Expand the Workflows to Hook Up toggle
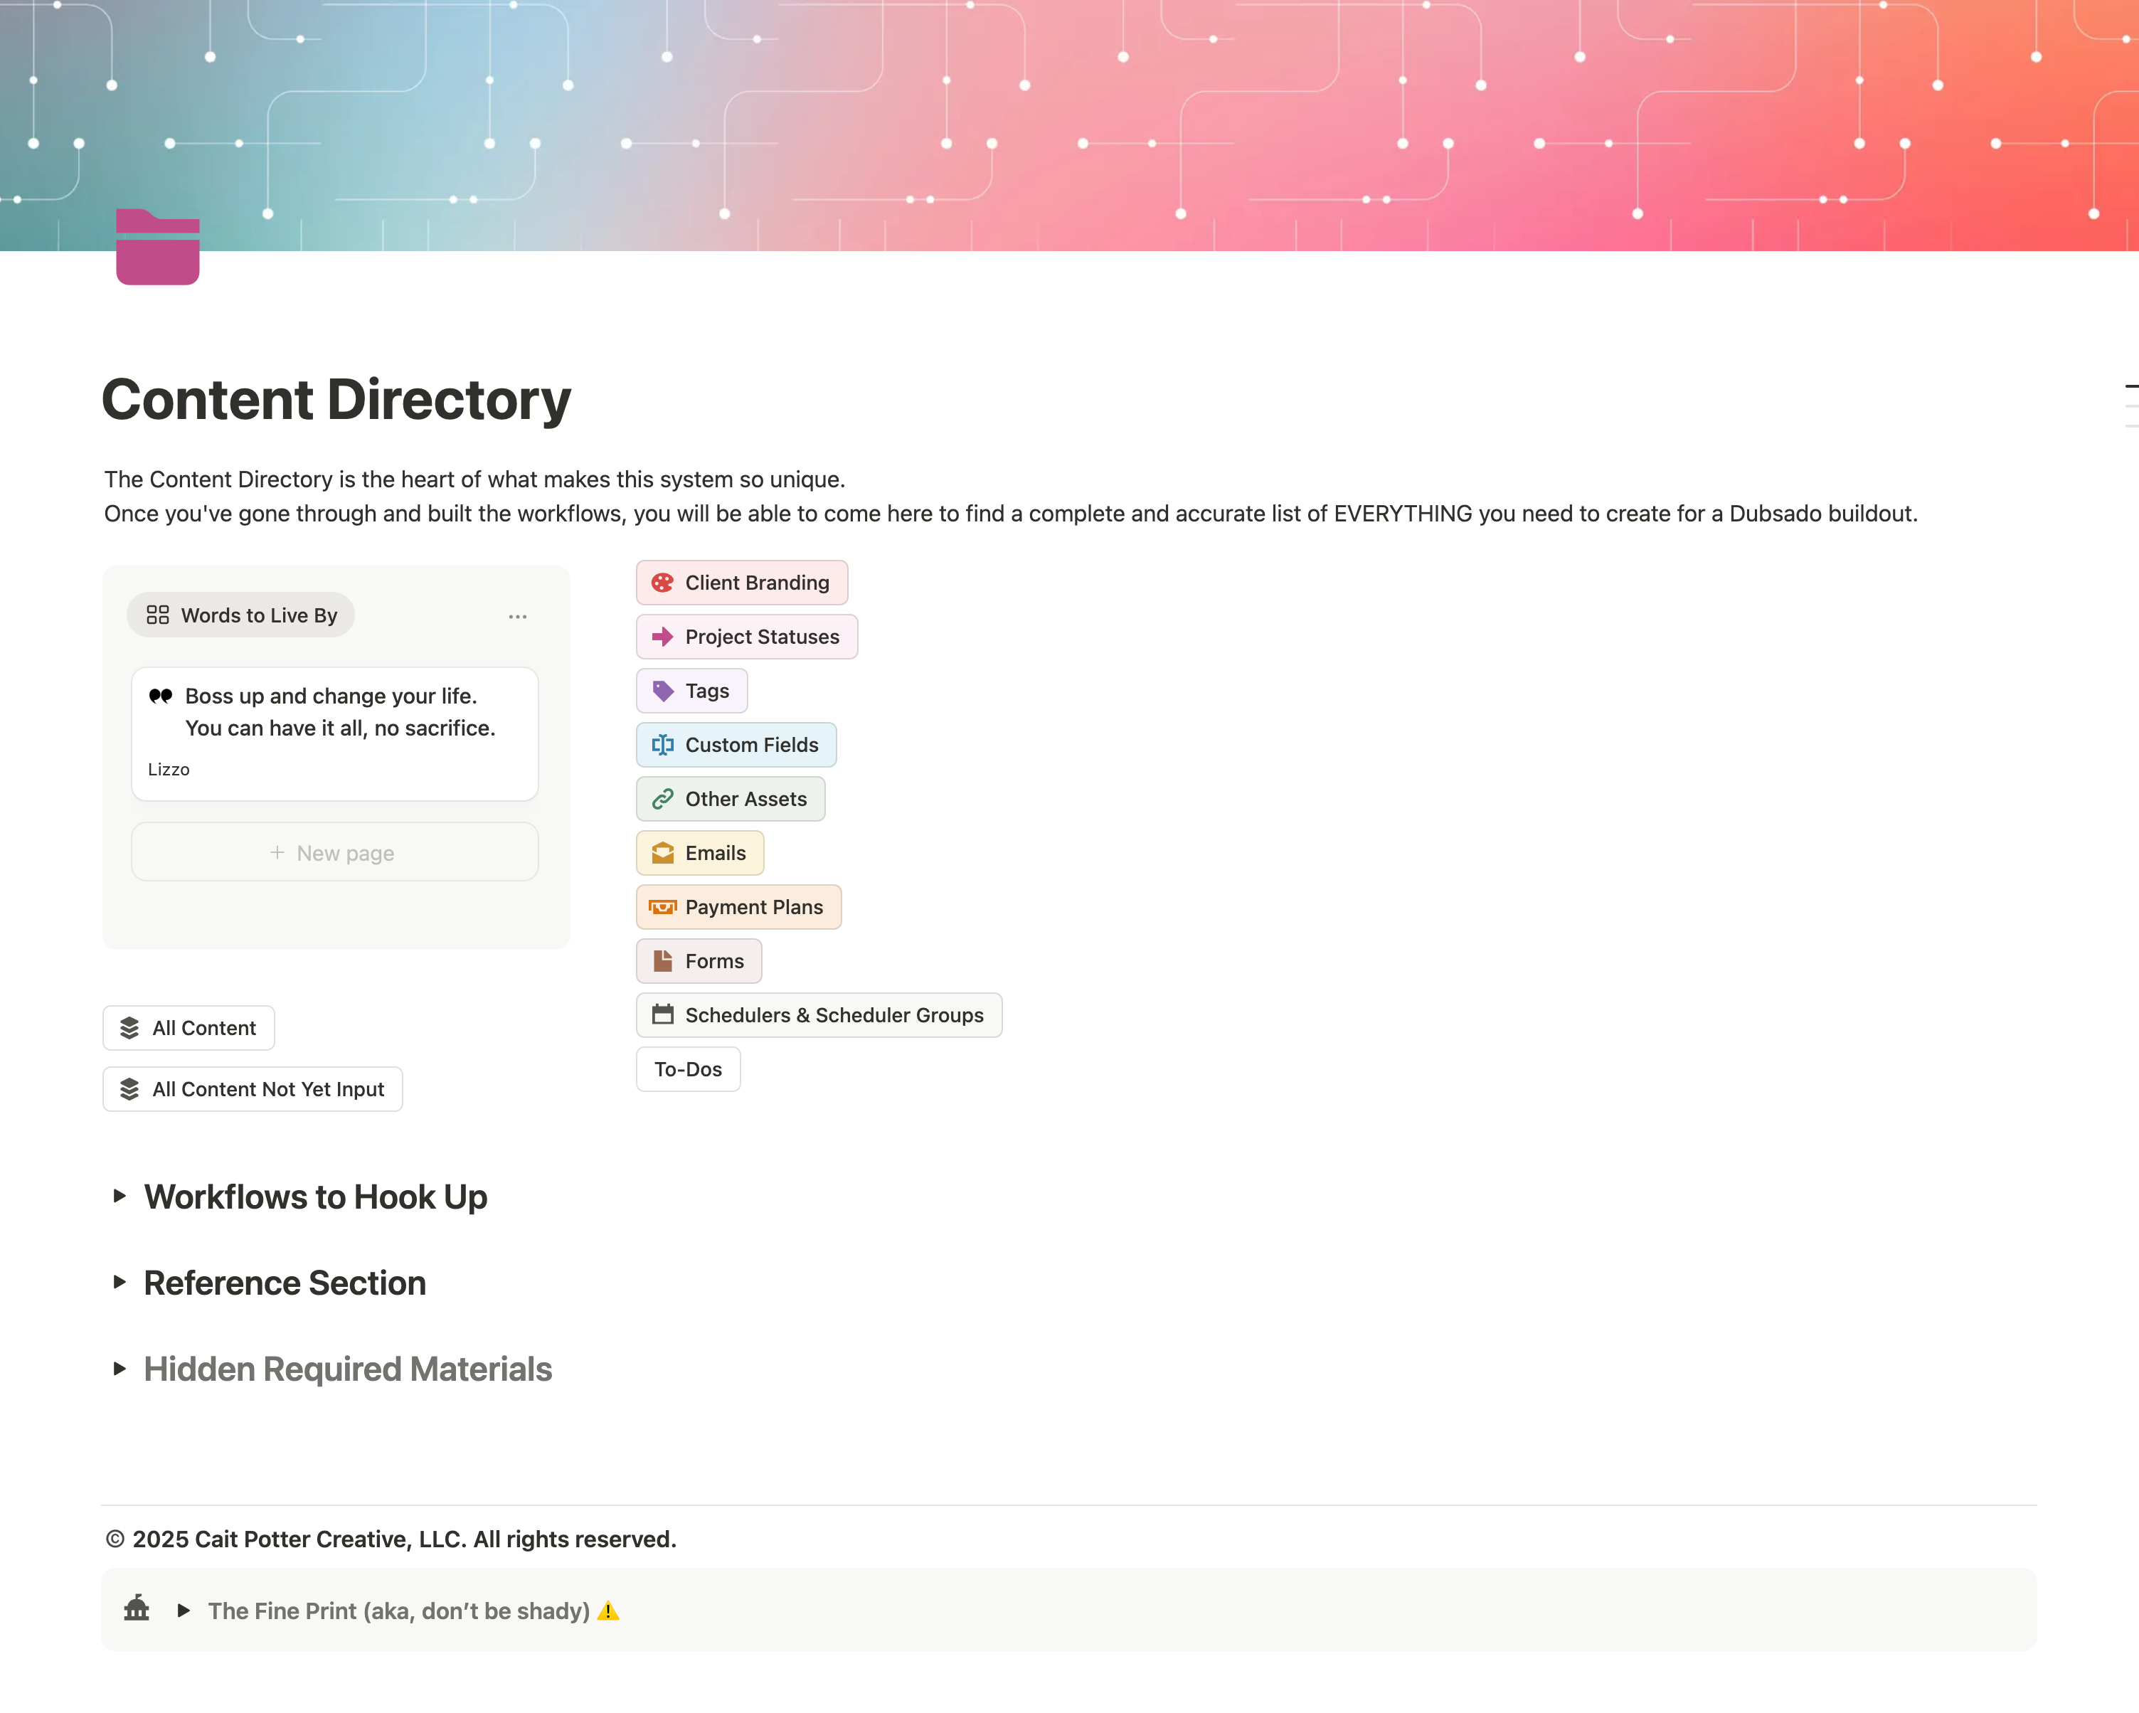The image size is (2139, 1713). (120, 1197)
